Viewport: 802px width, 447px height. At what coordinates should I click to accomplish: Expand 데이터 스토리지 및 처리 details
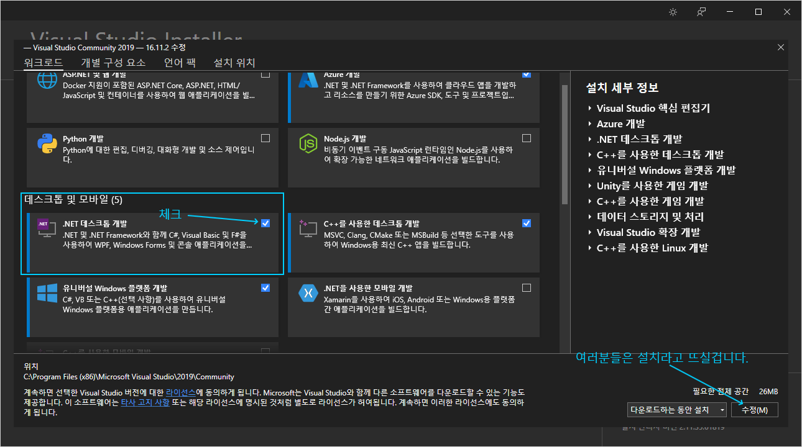(x=589, y=217)
